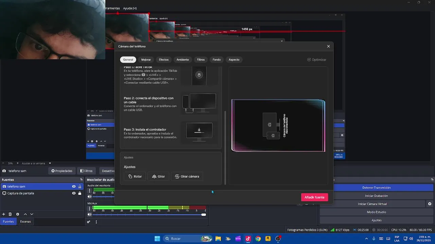This screenshot has width=435, height=244.
Task: Click Iniciar Cámara Virtual
Action: coord(372,204)
